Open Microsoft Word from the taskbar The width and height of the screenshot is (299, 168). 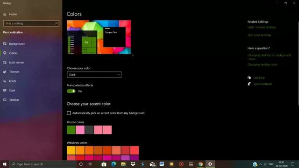(162, 164)
